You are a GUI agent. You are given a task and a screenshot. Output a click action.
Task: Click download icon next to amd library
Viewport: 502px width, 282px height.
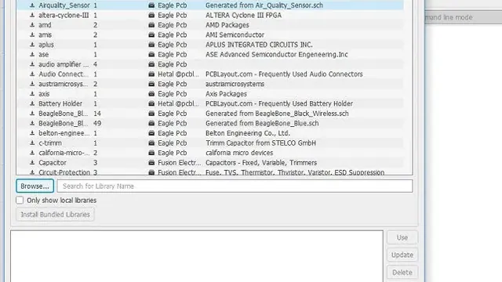click(32, 25)
